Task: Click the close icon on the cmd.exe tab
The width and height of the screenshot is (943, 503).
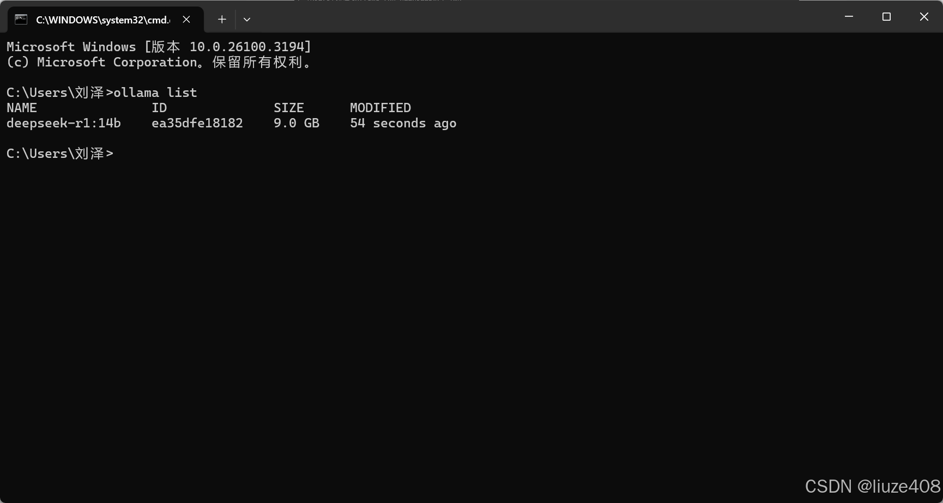Action: [x=186, y=19]
